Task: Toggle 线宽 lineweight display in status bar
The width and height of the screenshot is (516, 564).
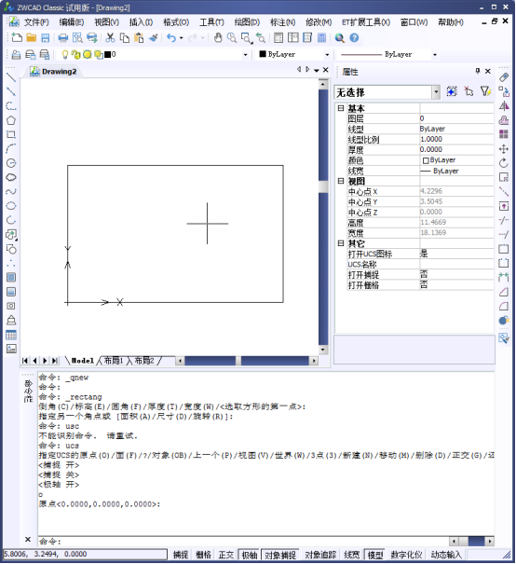Action: point(351,555)
